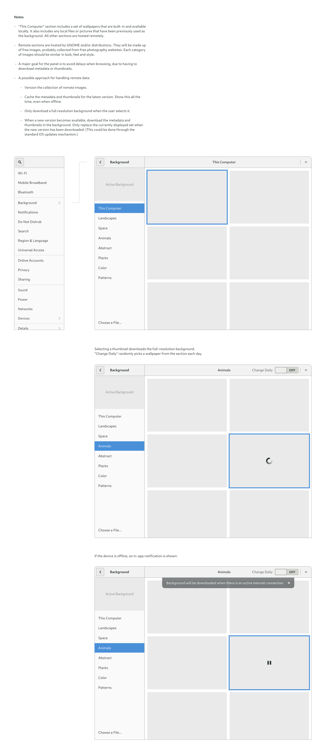Dismiss the offline download notification banner

click(288, 583)
